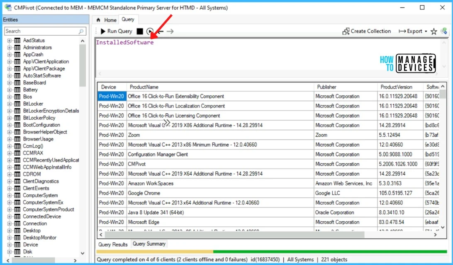Select the ComputerSystemProduct entity

coord(49,210)
